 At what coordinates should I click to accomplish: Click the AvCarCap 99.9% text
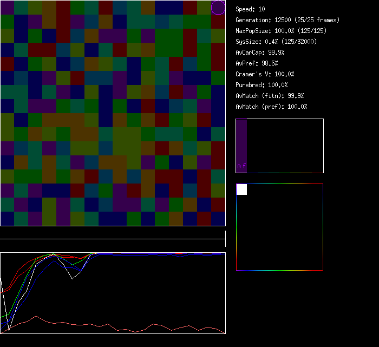coord(260,53)
